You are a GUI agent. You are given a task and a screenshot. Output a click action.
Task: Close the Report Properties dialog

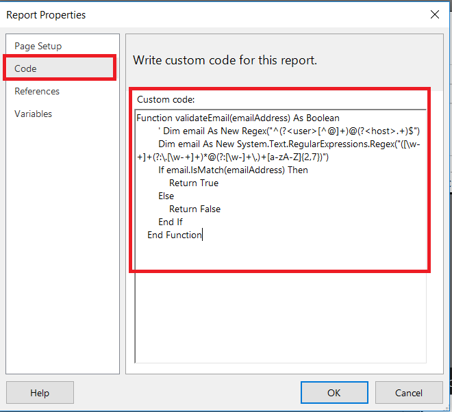tap(434, 14)
